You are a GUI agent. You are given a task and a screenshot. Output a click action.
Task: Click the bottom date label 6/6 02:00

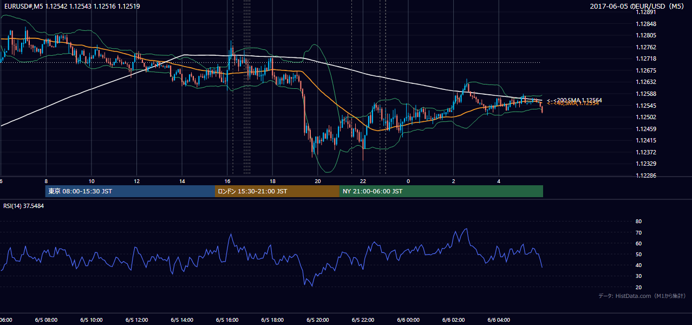pyautogui.click(x=454, y=320)
